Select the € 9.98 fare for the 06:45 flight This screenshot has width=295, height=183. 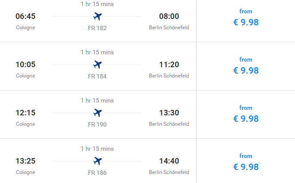[246, 22]
